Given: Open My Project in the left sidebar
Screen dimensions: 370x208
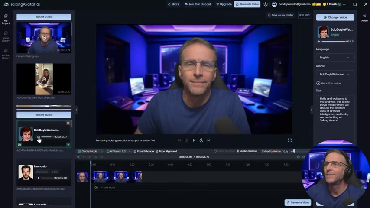Looking at the screenshot, I should tap(6, 19).
